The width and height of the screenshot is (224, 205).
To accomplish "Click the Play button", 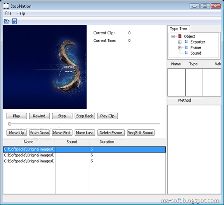I will click(x=17, y=116).
